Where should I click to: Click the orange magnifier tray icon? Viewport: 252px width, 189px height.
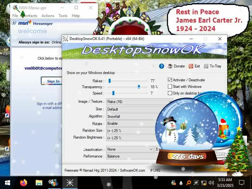[188, 183]
